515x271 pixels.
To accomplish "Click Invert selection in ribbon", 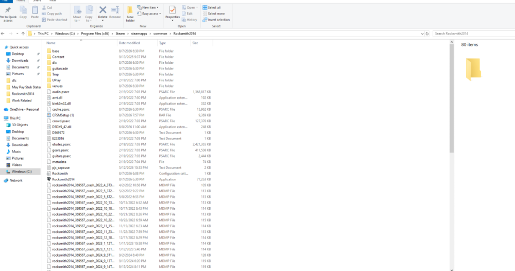I will coord(216,20).
